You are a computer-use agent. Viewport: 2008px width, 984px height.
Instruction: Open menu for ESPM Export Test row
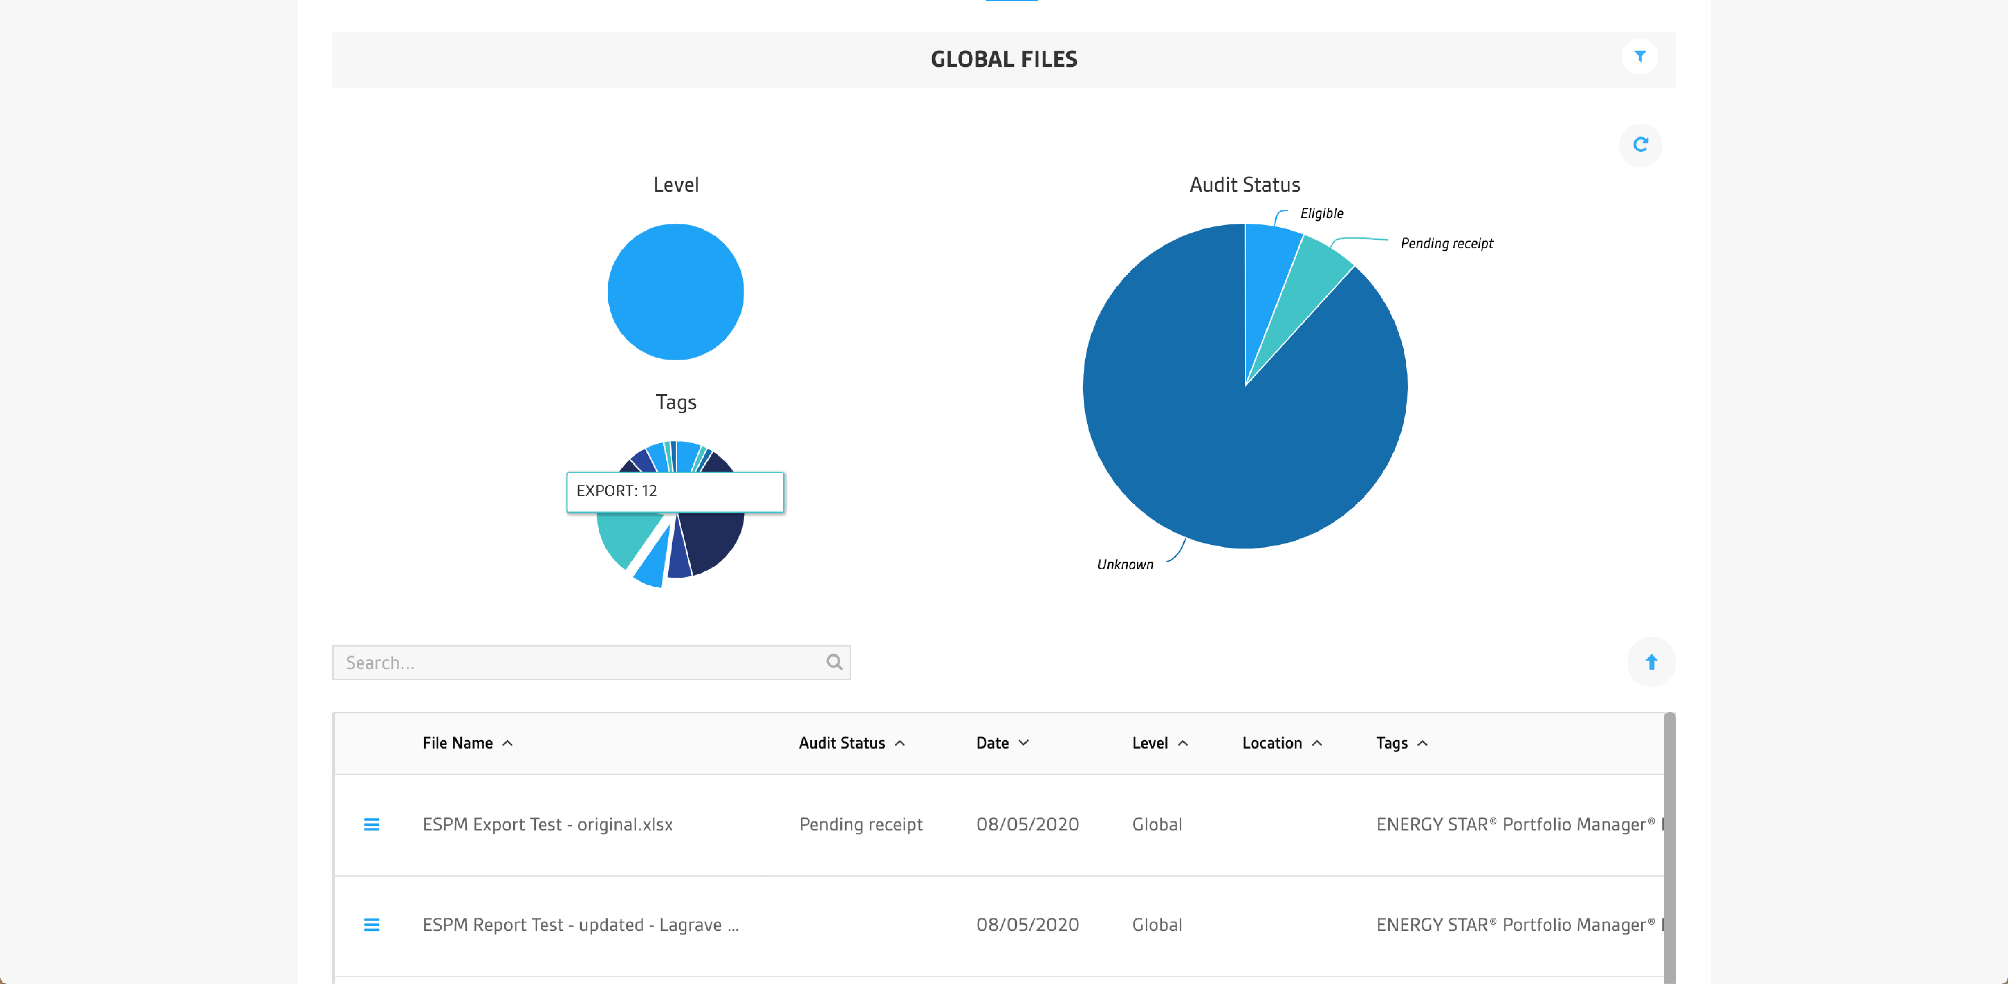point(372,824)
